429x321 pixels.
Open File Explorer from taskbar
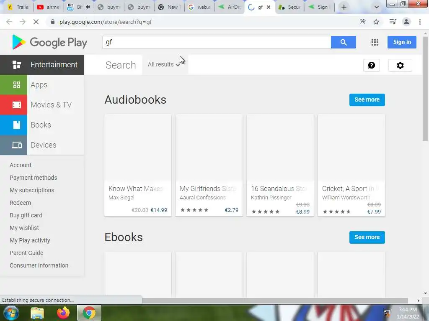(37, 313)
